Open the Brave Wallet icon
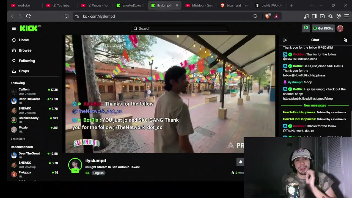This screenshot has height=198, width=352. click(322, 16)
